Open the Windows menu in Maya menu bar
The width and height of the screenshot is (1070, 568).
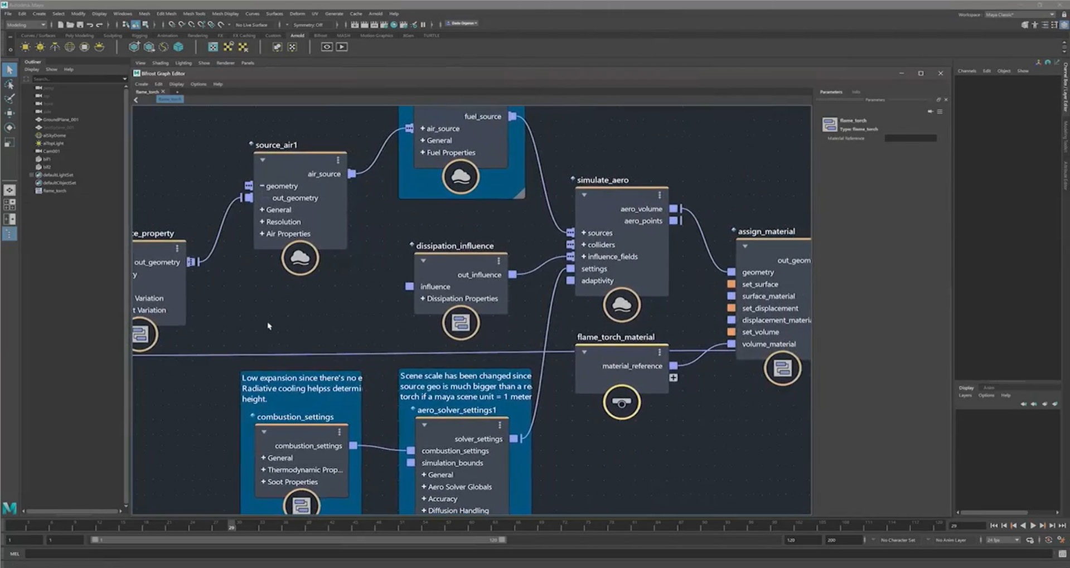coord(123,13)
